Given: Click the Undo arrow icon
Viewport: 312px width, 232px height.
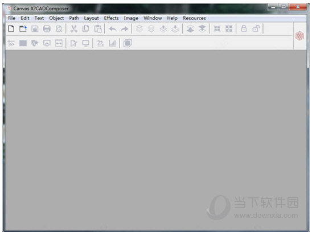Looking at the screenshot, I should tap(113, 29).
